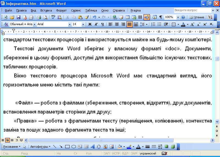220x157 pixels.
Task: Open a file with folder icon
Action: 12,17
